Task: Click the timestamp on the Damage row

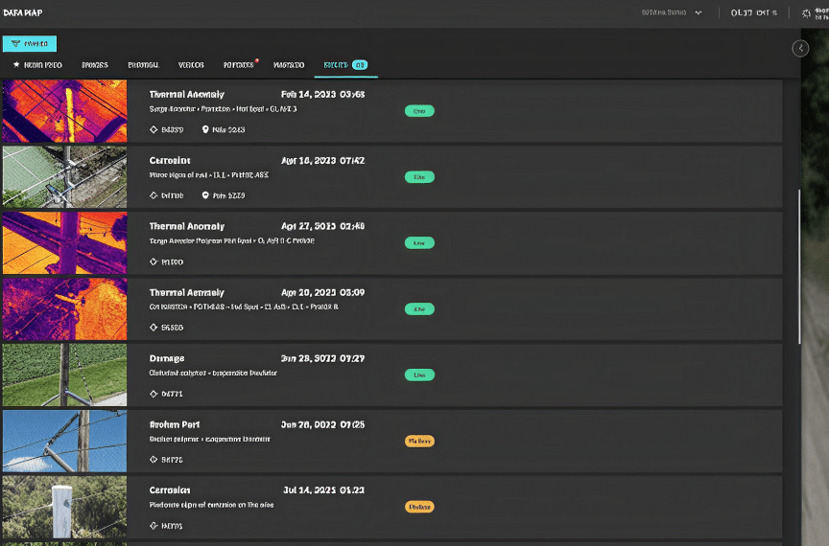Action: (x=322, y=358)
